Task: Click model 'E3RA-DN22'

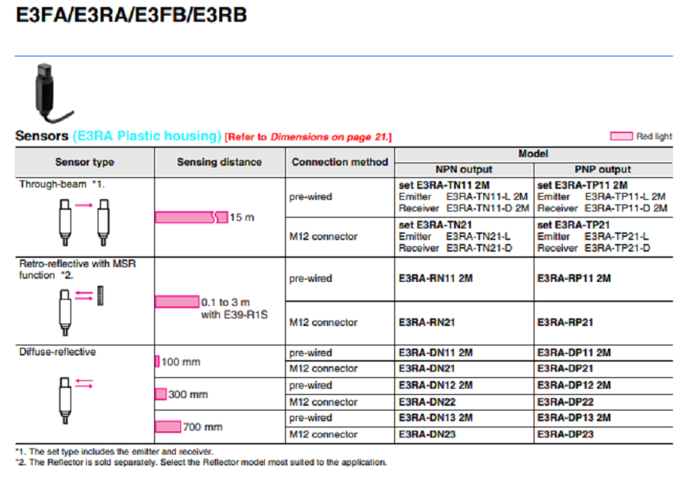Action: 427,402
